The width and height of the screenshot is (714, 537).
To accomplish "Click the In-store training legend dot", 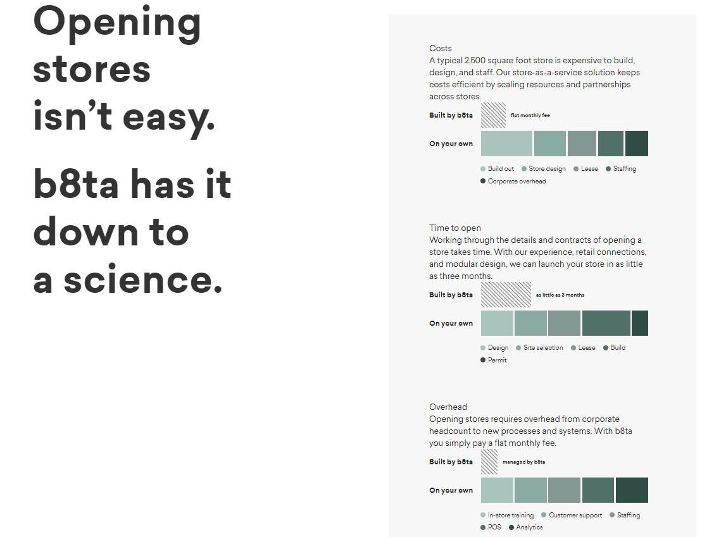I will point(483,515).
